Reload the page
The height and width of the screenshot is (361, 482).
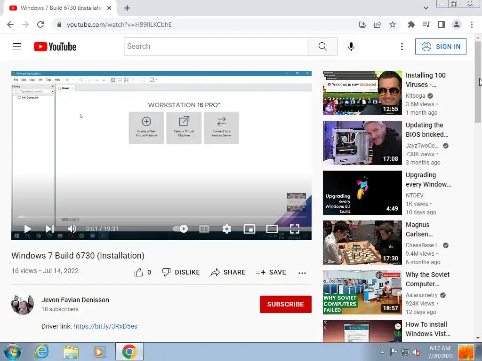(40, 24)
